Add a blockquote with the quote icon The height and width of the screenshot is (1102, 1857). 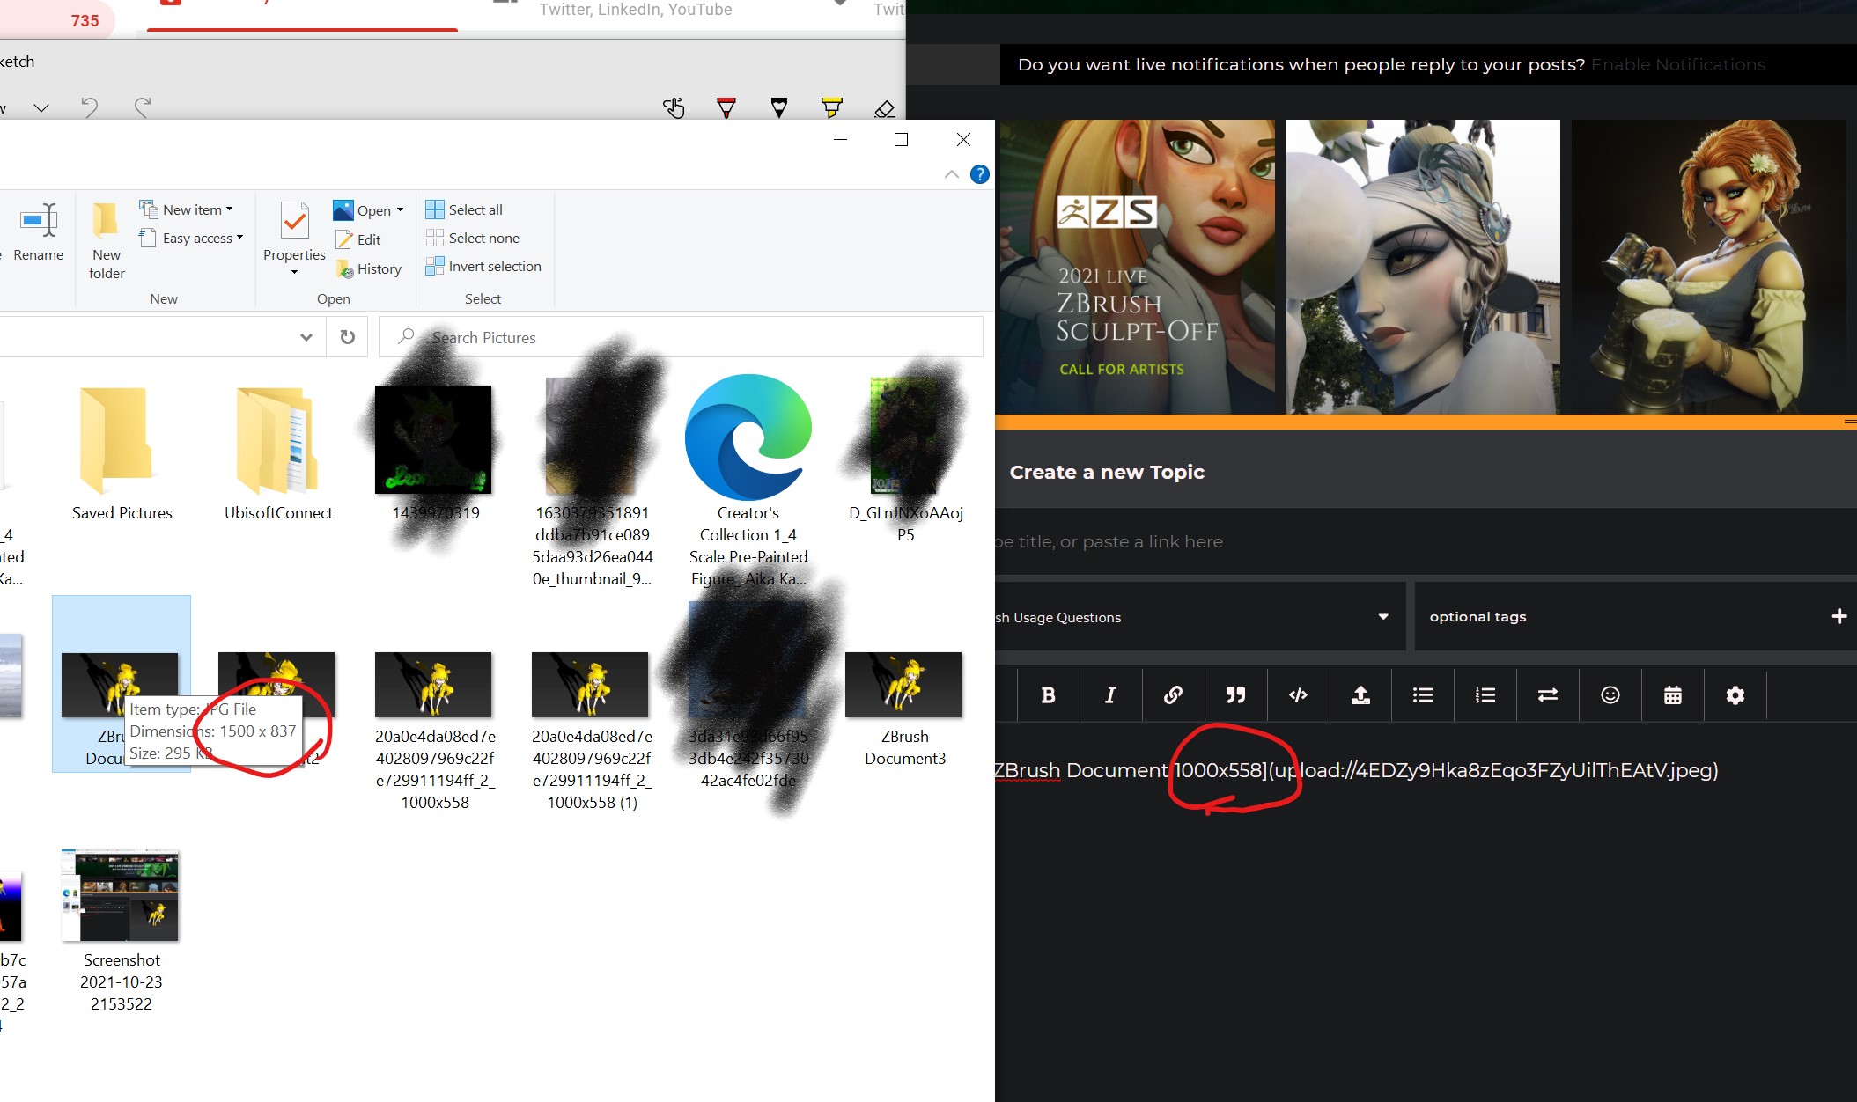[x=1235, y=695]
